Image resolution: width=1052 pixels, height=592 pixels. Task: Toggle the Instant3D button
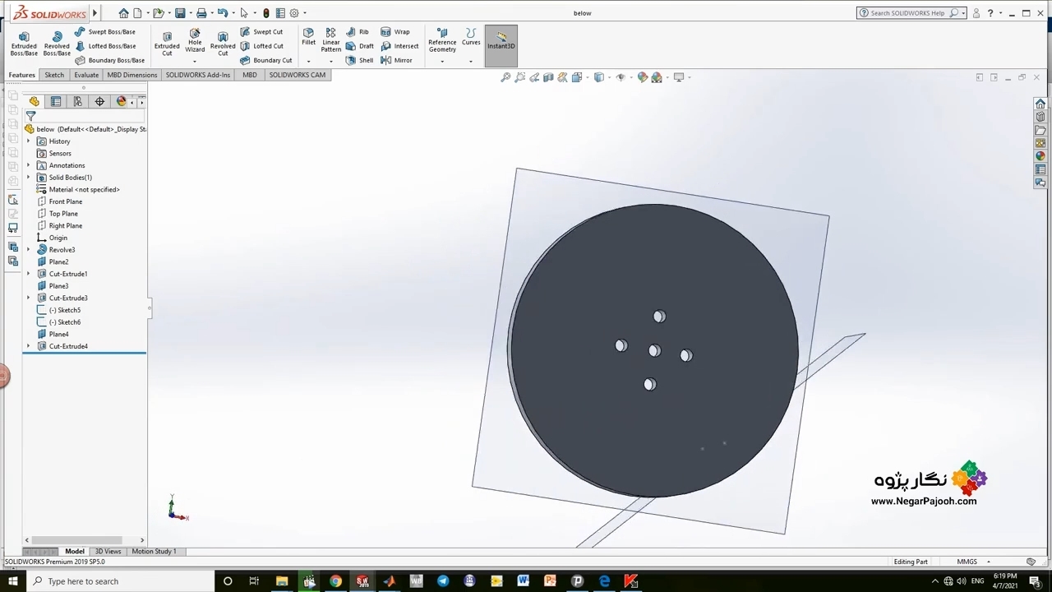501,42
